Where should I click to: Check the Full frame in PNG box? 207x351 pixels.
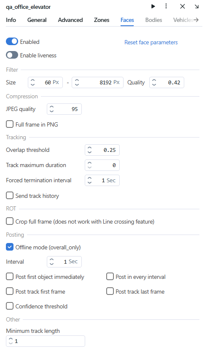(x=10, y=124)
